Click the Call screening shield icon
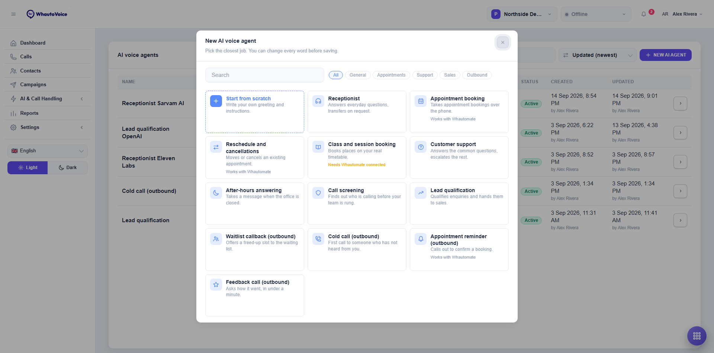714x353 pixels. [318, 193]
